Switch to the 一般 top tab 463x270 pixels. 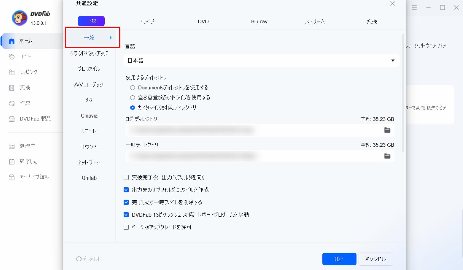point(91,21)
